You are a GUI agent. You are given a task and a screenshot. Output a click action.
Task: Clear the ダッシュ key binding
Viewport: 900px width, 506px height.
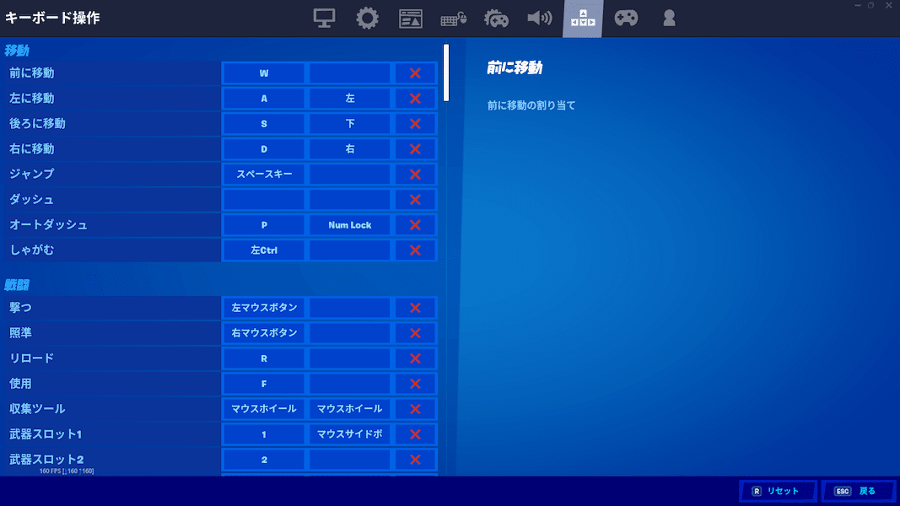tap(416, 200)
